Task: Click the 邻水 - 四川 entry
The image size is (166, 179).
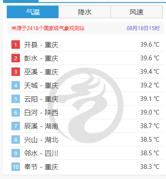Action: 41,154
